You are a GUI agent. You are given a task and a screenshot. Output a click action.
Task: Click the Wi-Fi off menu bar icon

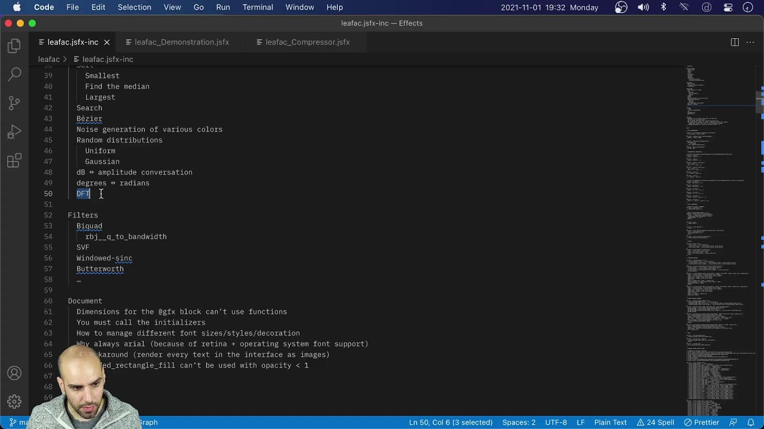[x=685, y=7]
